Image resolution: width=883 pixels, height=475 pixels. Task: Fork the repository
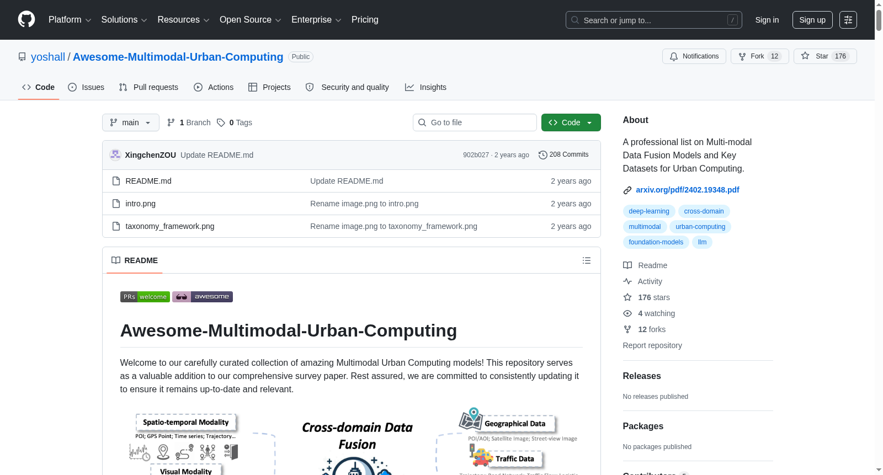pyautogui.click(x=759, y=56)
